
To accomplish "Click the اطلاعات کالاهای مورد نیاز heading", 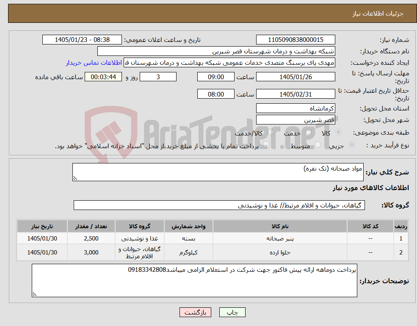I will pos(371,188).
